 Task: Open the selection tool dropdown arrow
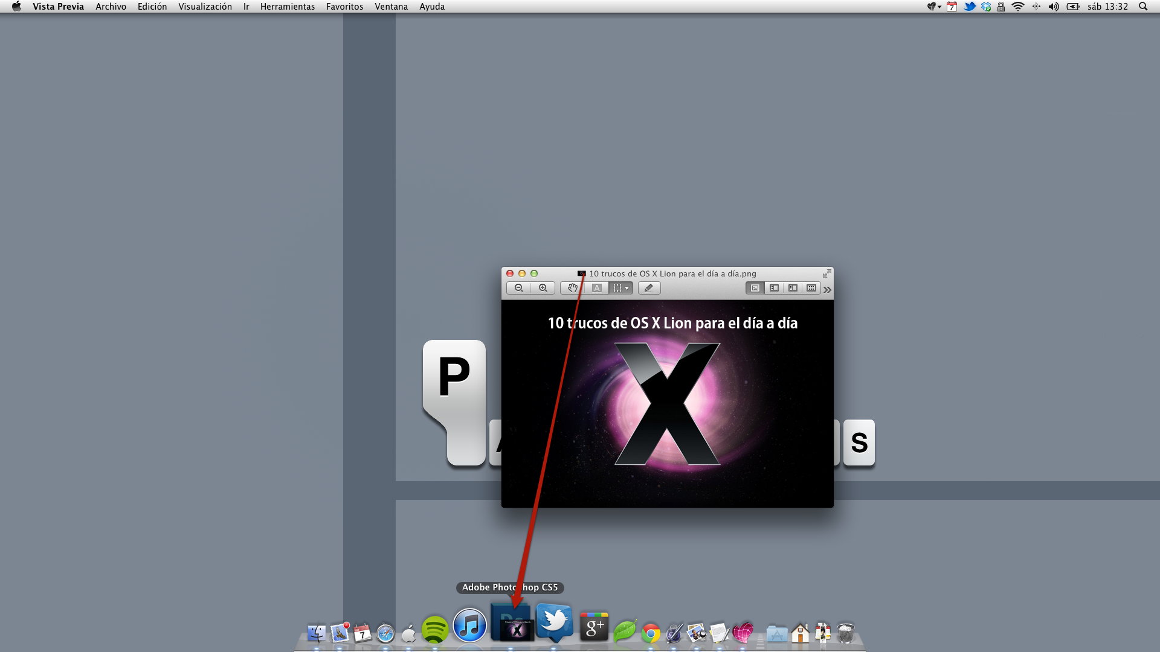coord(627,289)
